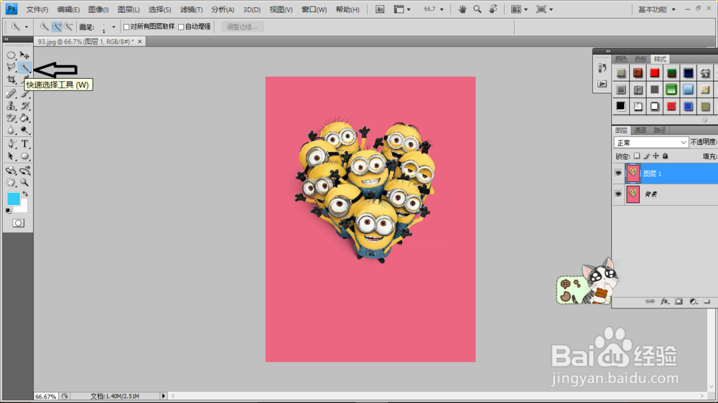Select the History Brush tool
Viewport: 718px width, 403px height.
click(x=24, y=106)
